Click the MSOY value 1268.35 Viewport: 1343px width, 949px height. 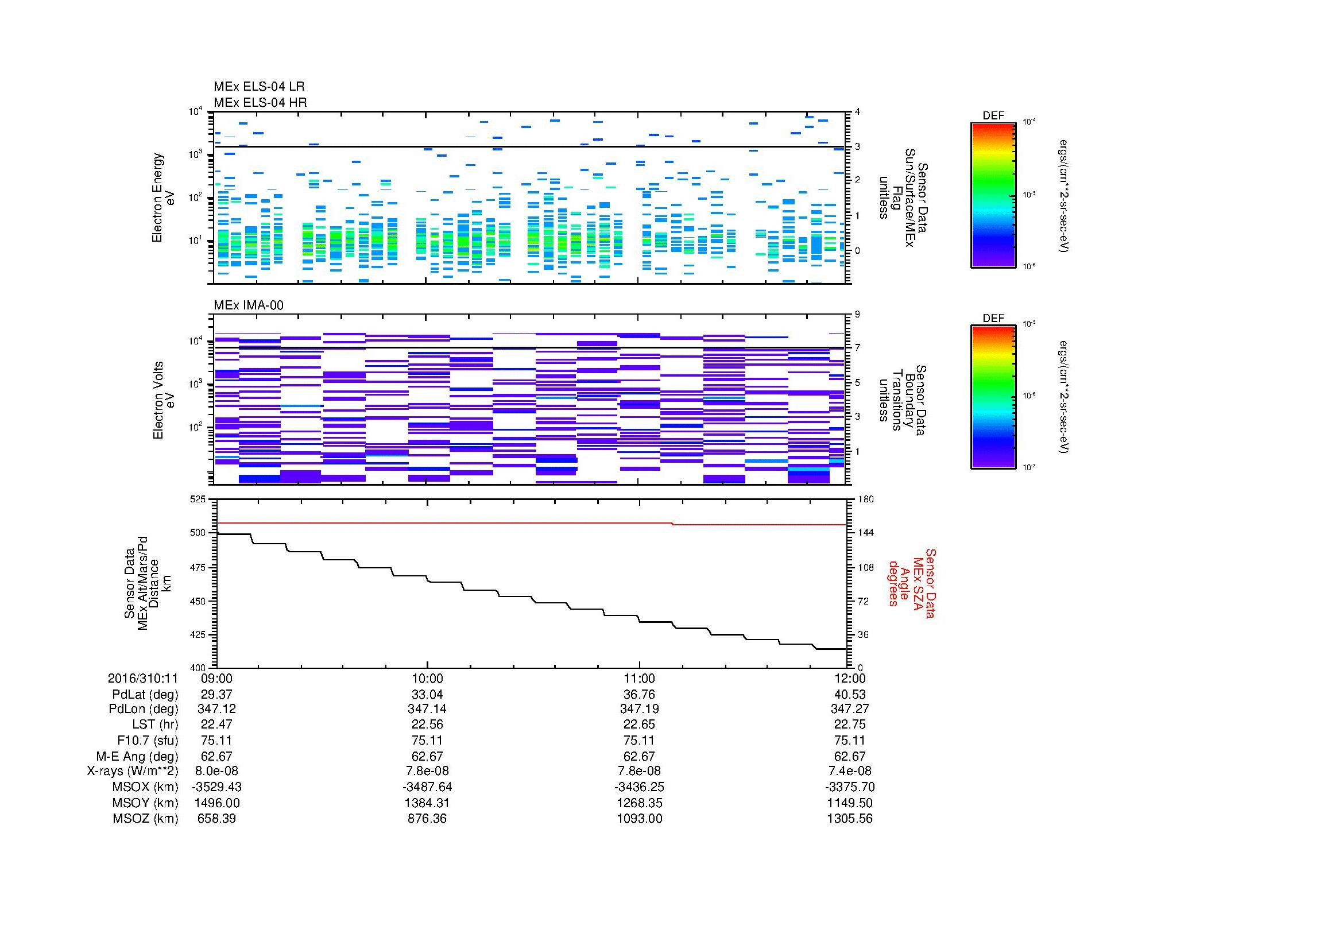639,803
